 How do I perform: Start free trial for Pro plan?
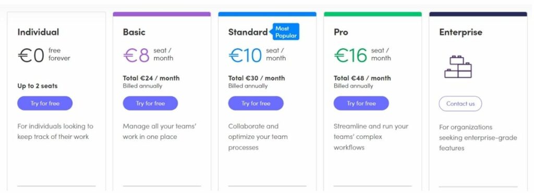(361, 104)
